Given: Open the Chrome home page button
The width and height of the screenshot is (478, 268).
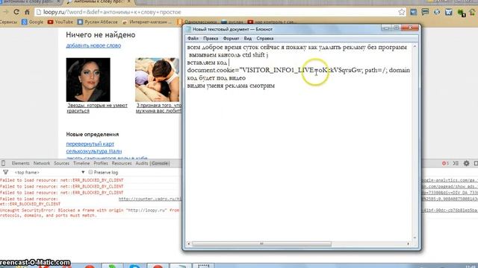Looking at the screenshot, I should click(27, 12).
